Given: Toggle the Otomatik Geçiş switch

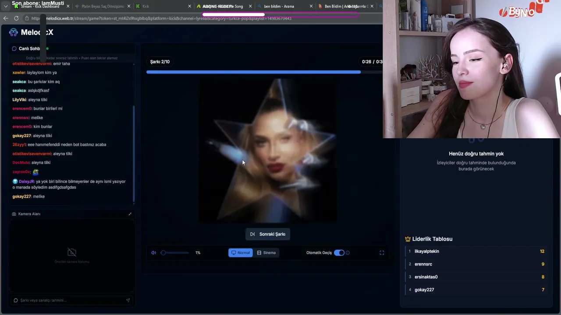Looking at the screenshot, I should [x=339, y=252].
